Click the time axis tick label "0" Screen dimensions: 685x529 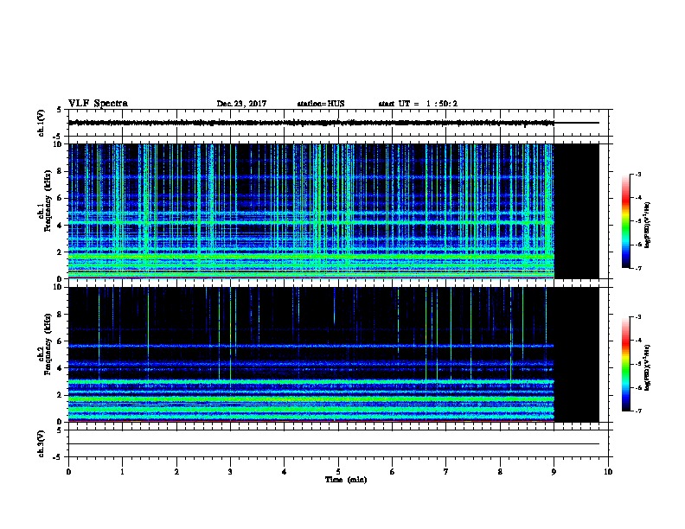[68, 471]
